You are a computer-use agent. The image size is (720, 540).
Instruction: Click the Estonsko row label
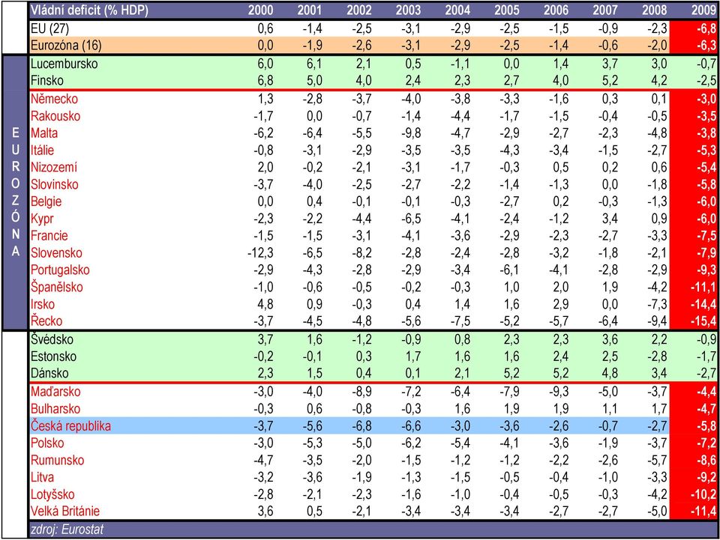53,357
